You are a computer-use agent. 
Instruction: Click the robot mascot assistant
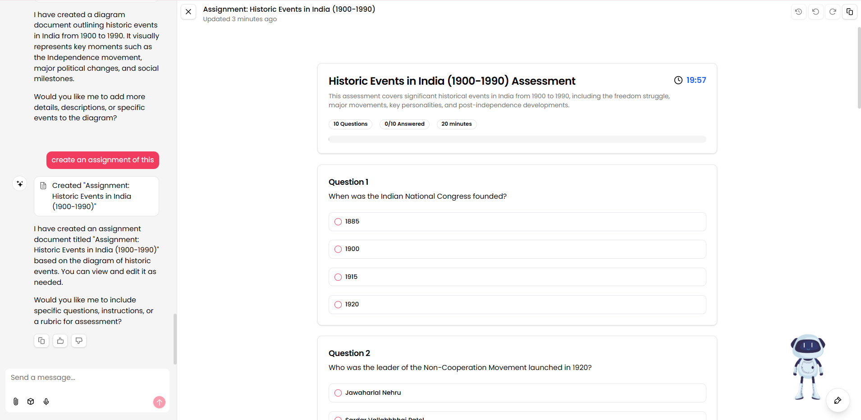coord(808,367)
